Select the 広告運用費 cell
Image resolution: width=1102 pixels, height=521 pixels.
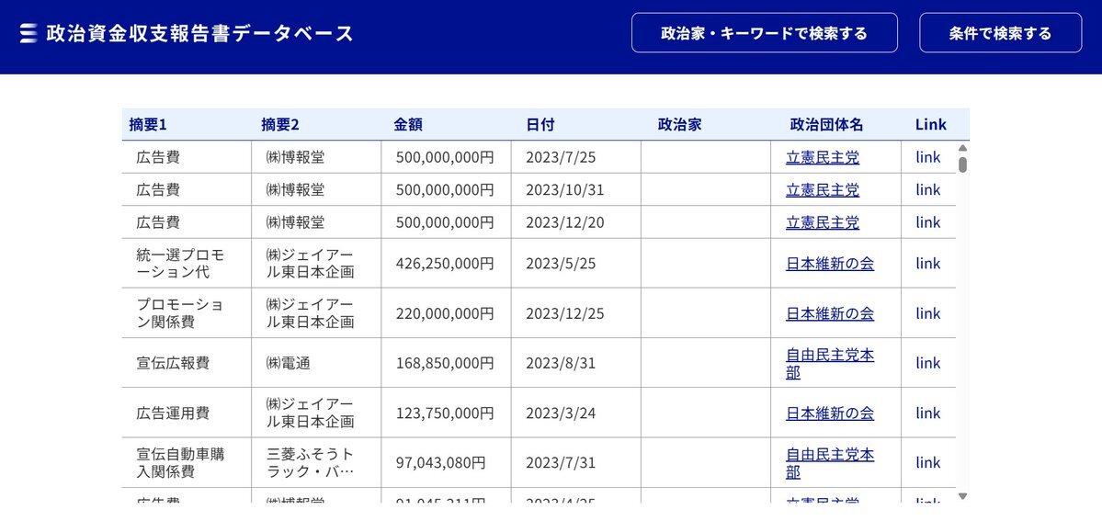coord(187,413)
